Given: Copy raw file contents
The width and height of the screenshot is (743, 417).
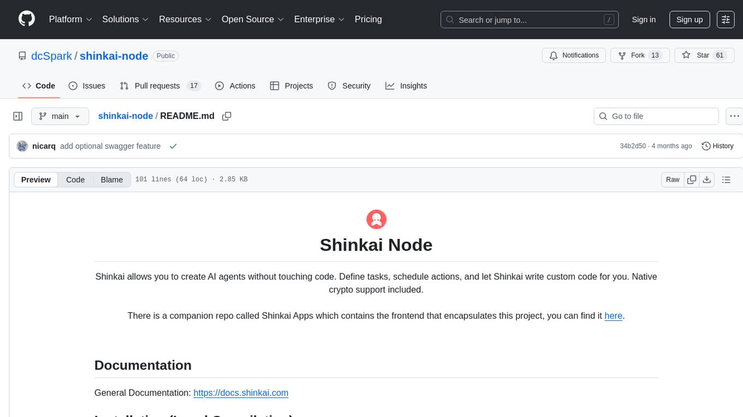Looking at the screenshot, I should (x=692, y=180).
